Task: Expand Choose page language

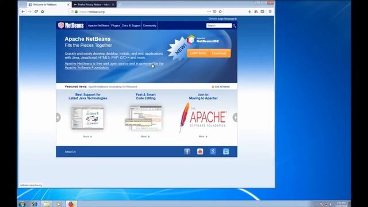Action: click(x=223, y=18)
